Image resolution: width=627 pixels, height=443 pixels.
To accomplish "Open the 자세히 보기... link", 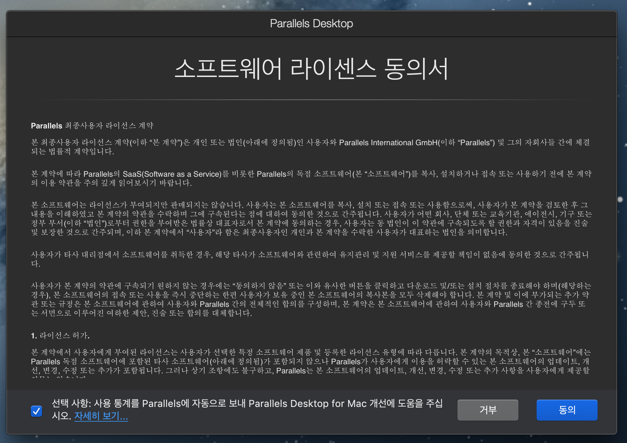I will coord(101,416).
